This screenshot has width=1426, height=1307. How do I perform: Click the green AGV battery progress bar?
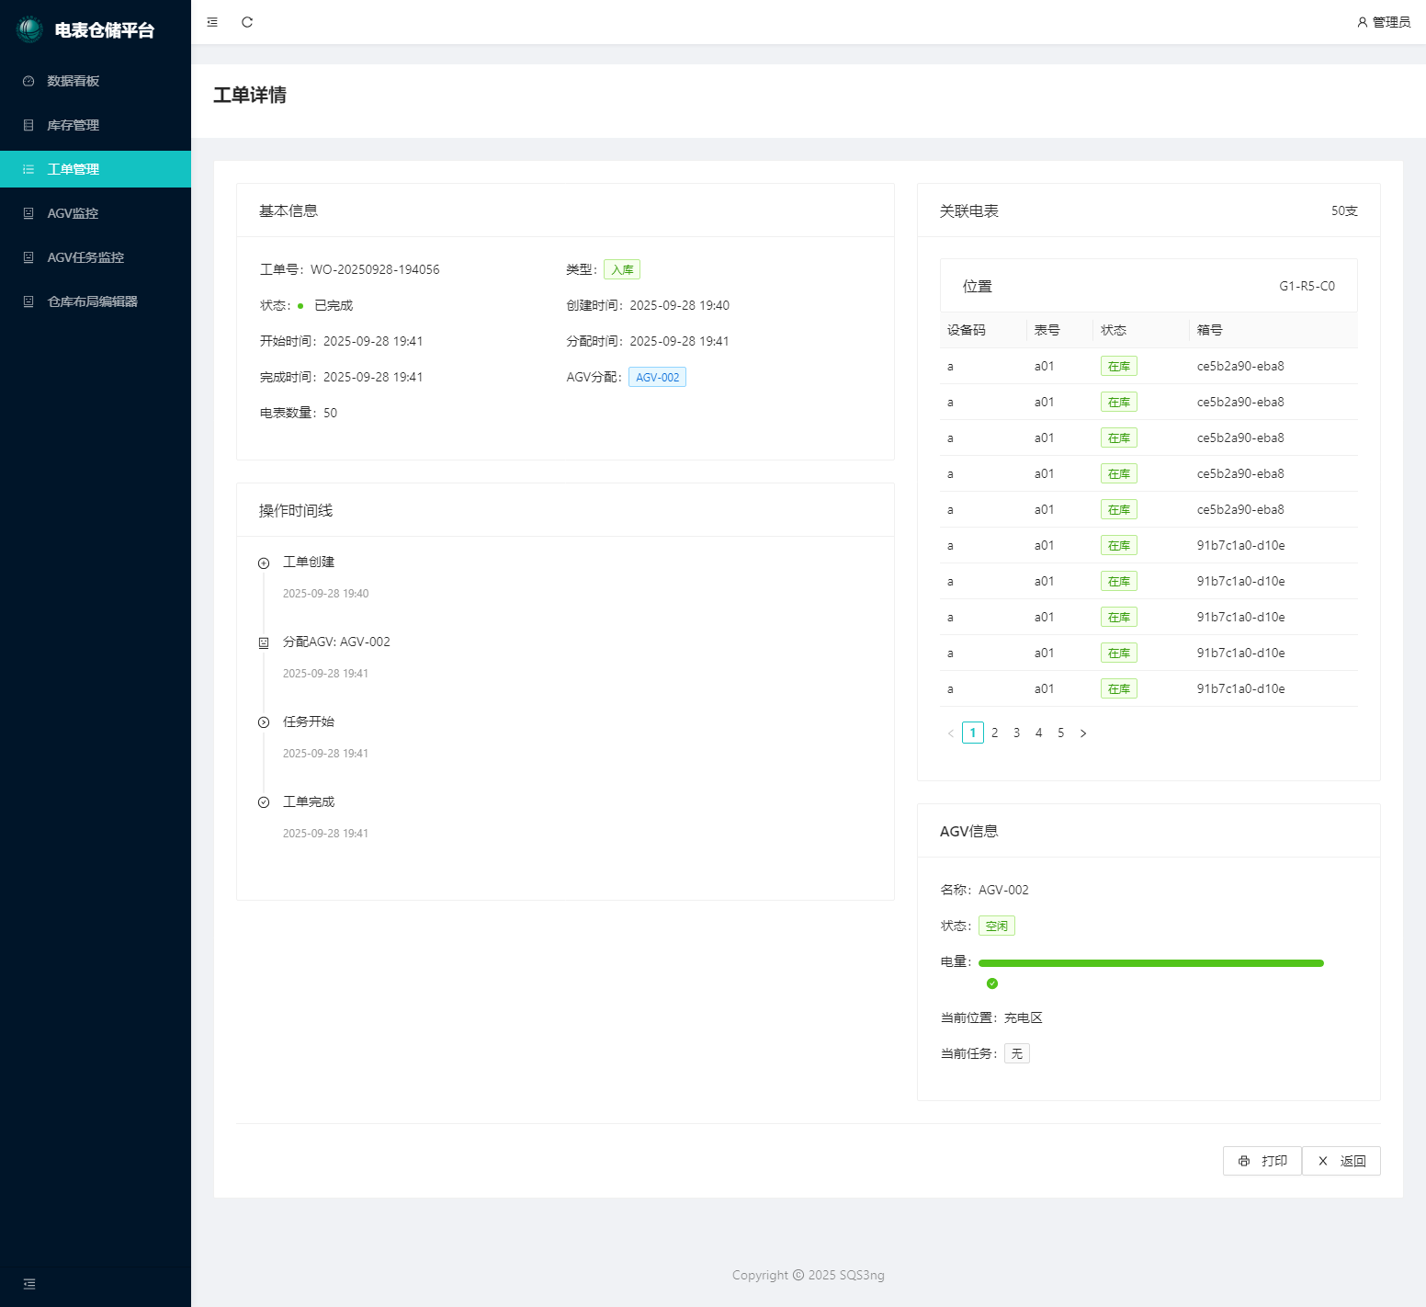pos(1150,963)
